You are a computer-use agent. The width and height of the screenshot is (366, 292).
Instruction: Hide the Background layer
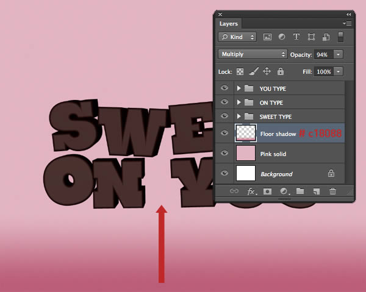(x=224, y=173)
